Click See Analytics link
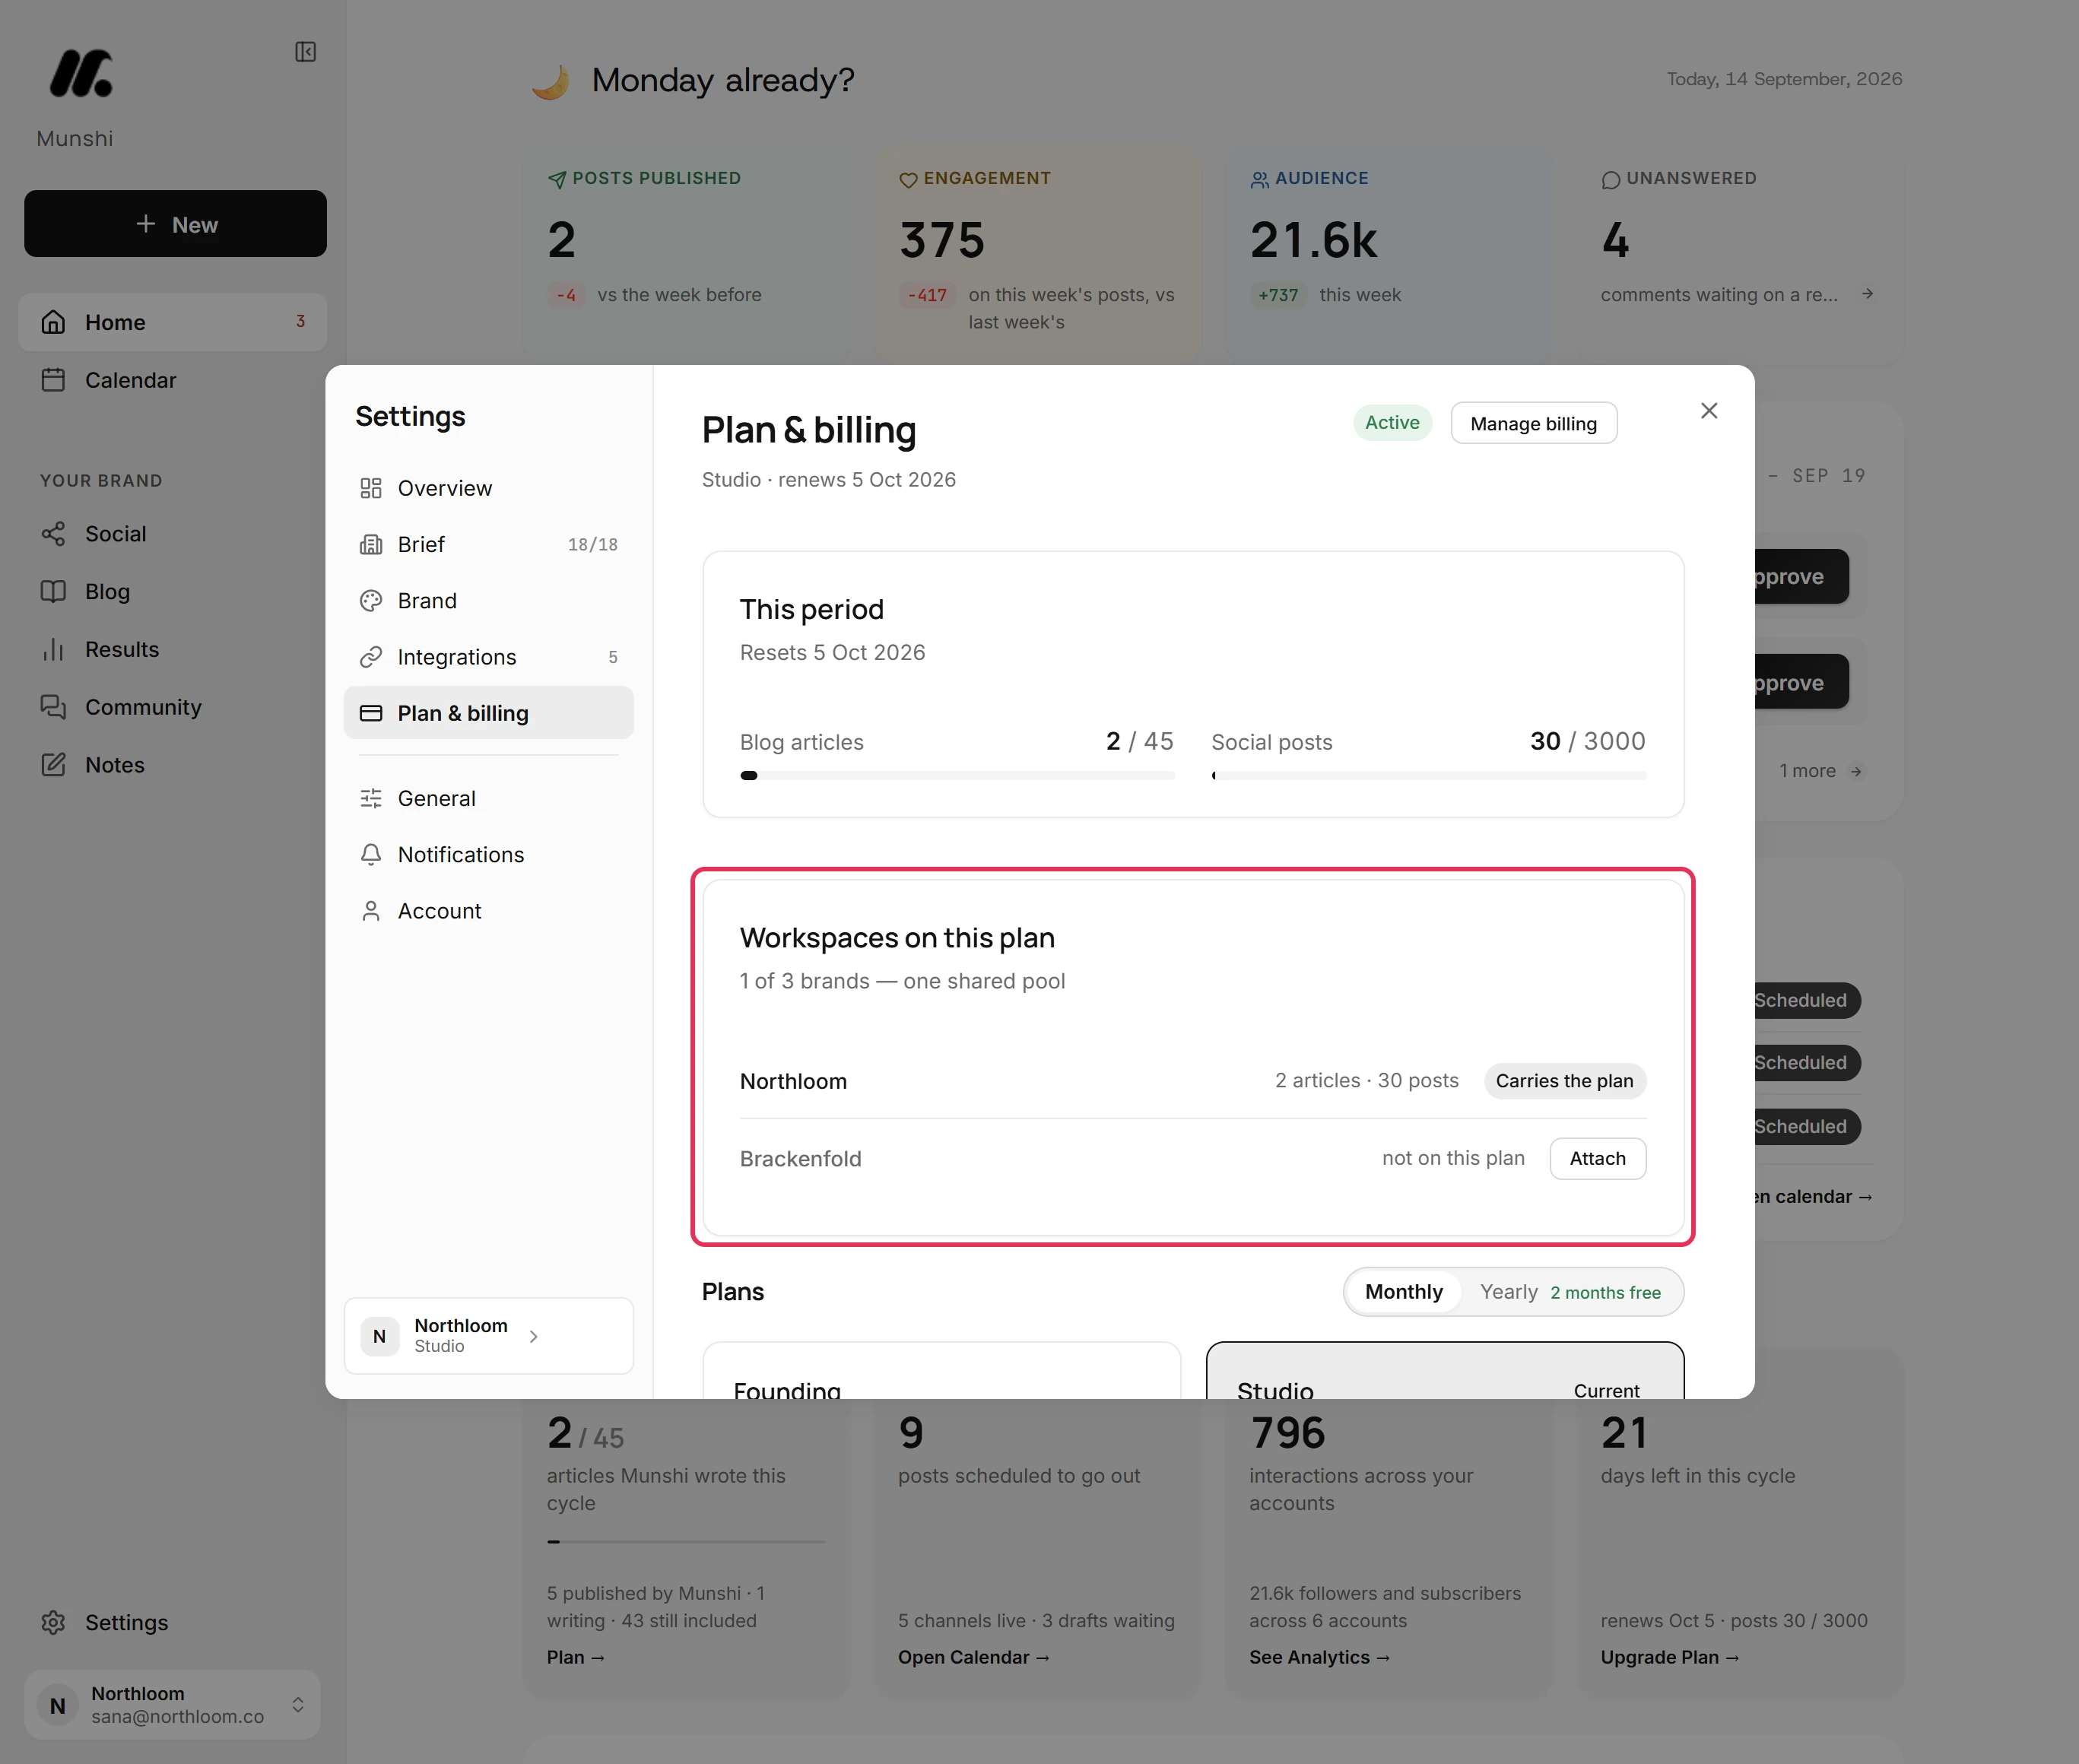This screenshot has width=2079, height=1764. click(1319, 1657)
